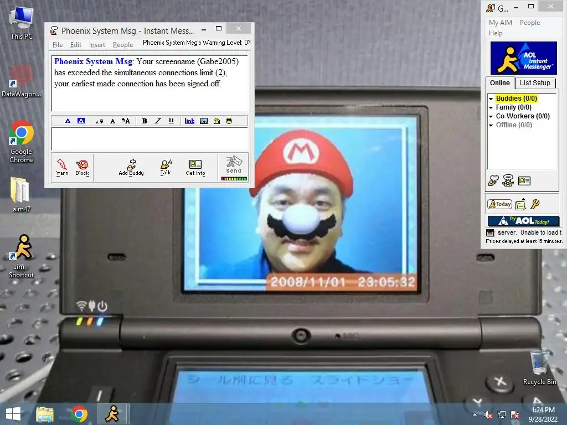The image size is (567, 425).
Task: Open the aim - Shortcut desktop icon
Action: 22,256
